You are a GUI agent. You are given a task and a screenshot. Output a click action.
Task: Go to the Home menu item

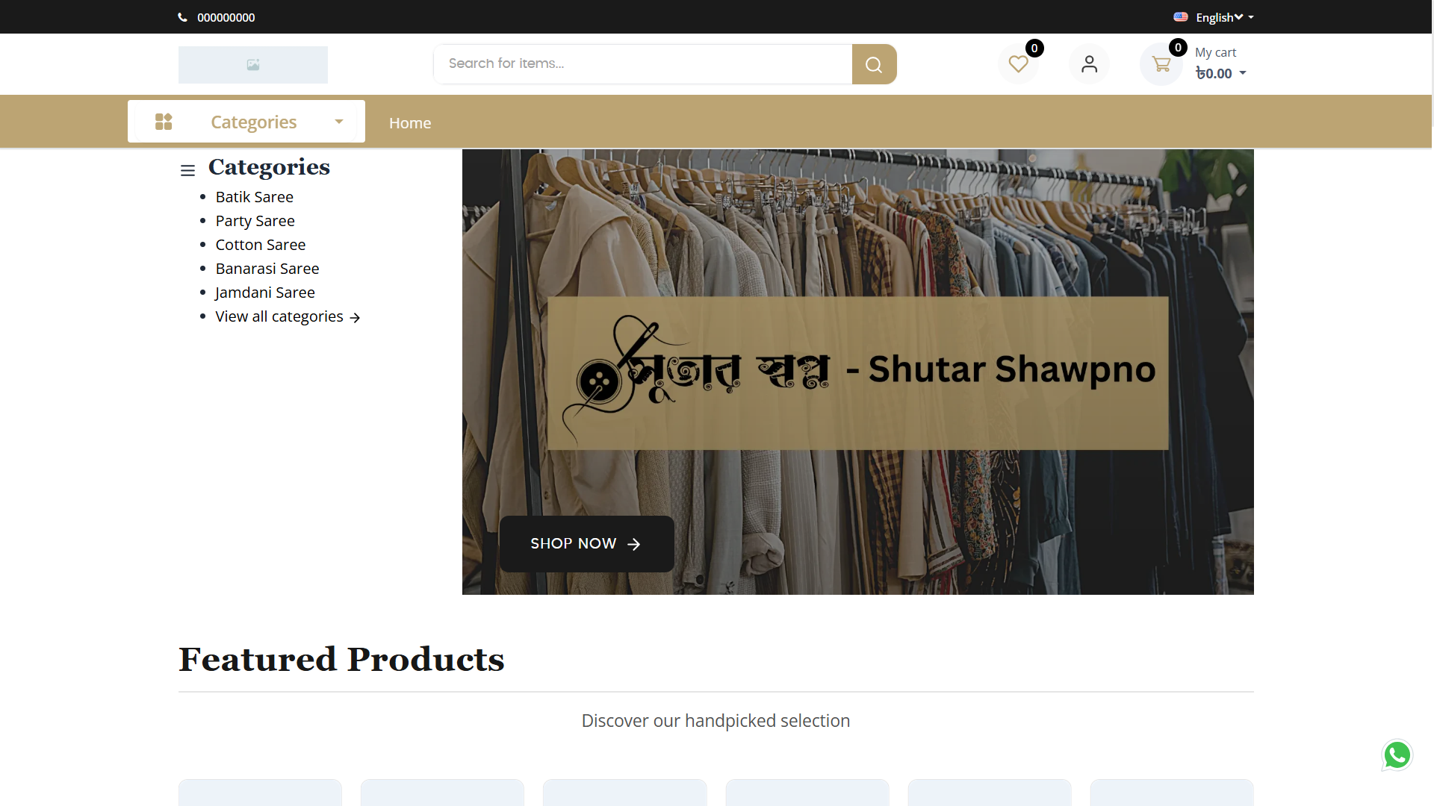click(410, 123)
